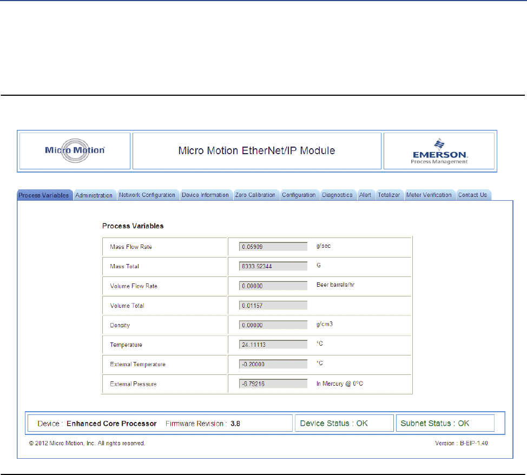The height and width of the screenshot is (475, 527).
Task: Click the Emerson Process Management logo
Action: 439,151
